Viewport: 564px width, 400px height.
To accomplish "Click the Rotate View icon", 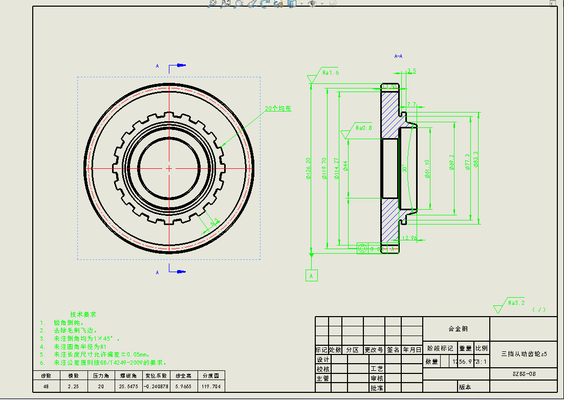I will click(x=265, y=3).
